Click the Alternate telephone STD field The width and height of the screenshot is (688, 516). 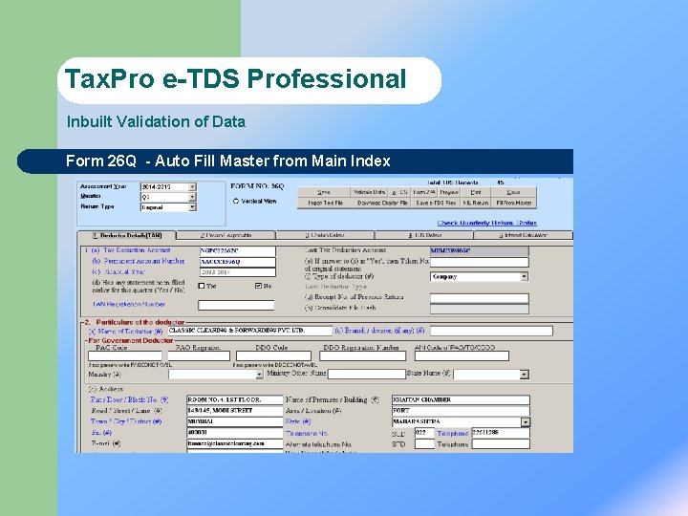(x=424, y=444)
